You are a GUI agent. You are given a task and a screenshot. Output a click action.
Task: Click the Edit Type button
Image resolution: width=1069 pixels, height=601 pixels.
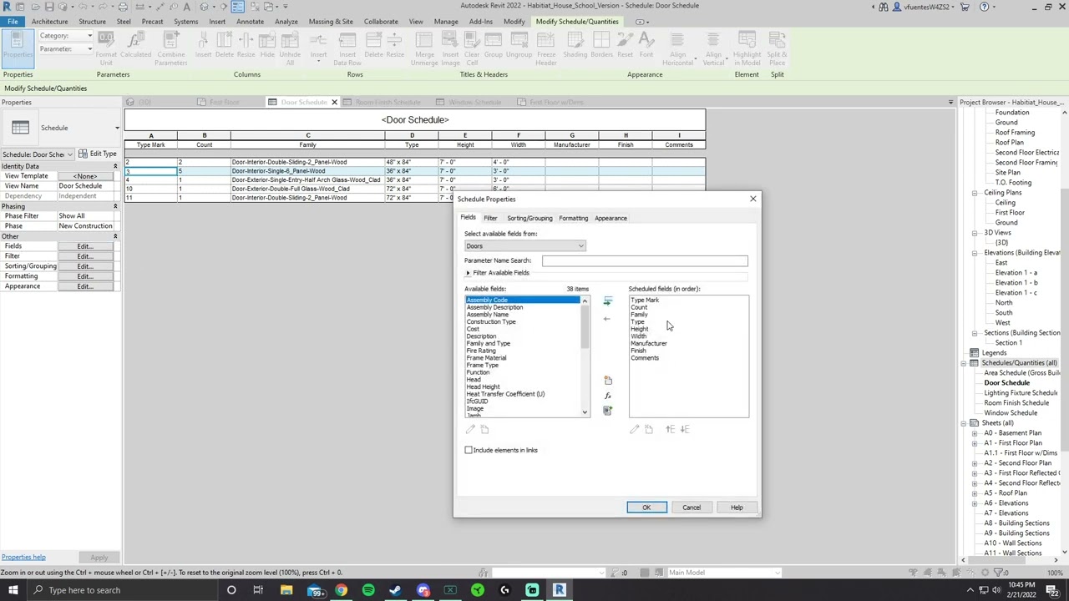pos(99,154)
